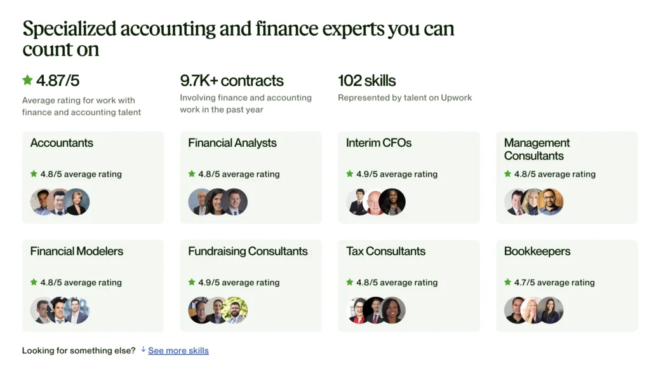Image resolution: width=654 pixels, height=387 pixels.
Task: Click the star on the Tax Consultants card
Action: click(349, 282)
